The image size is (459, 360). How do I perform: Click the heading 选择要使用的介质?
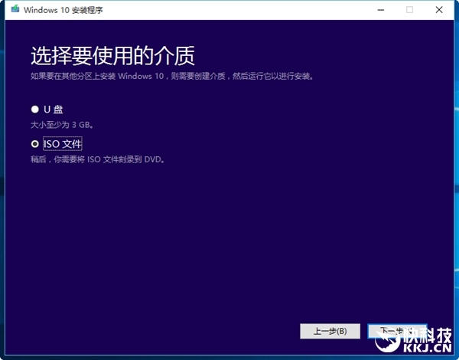tap(112, 55)
